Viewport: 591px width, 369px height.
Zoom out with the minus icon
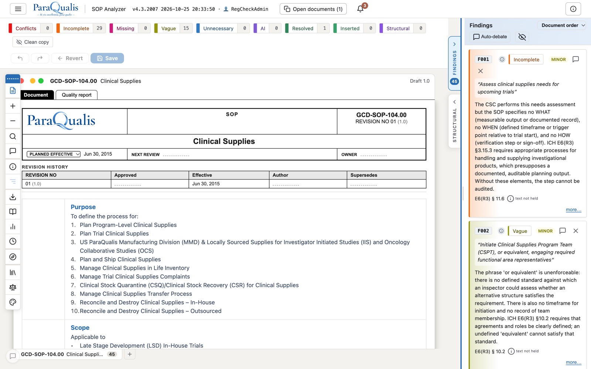(13, 121)
